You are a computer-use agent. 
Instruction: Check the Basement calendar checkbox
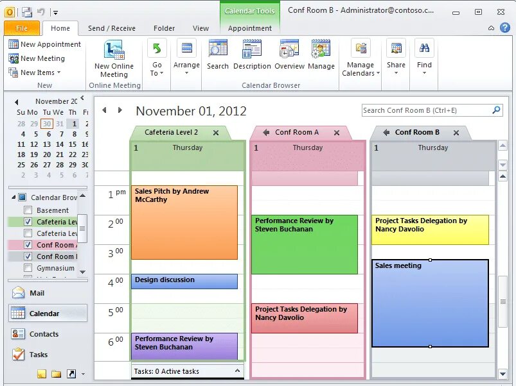click(28, 210)
